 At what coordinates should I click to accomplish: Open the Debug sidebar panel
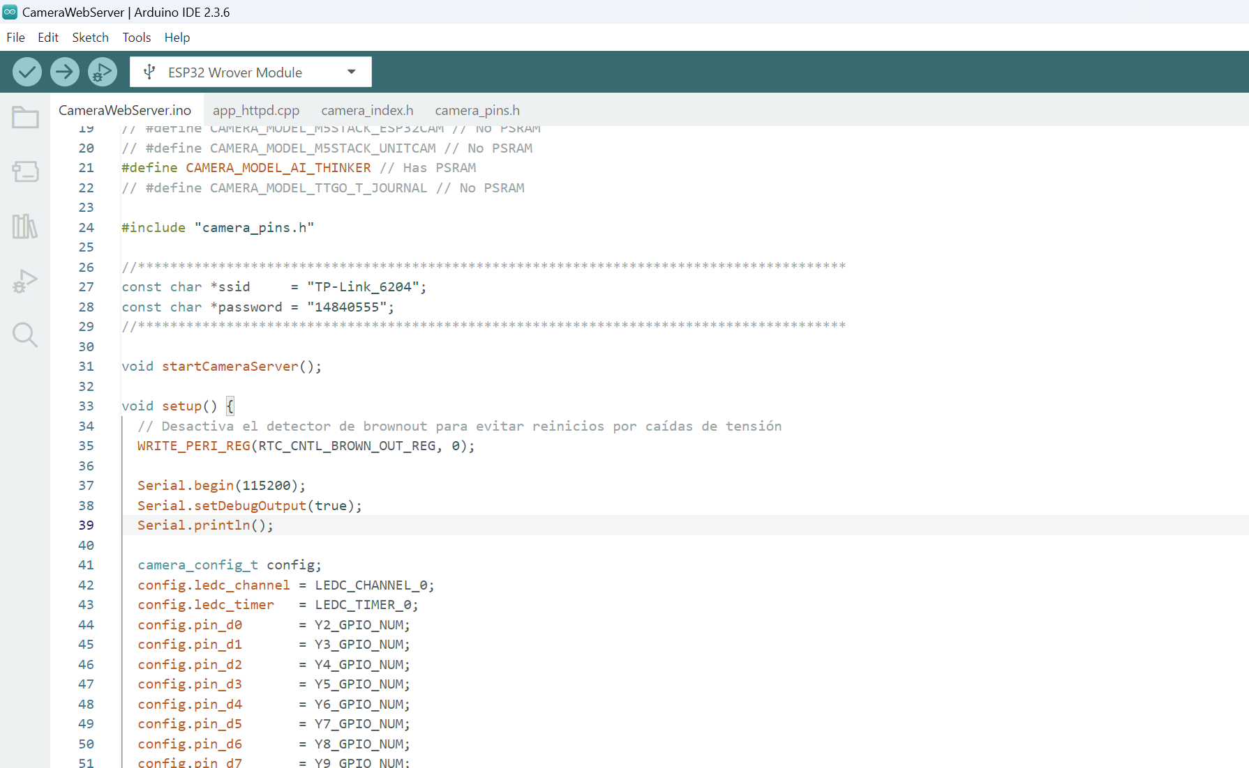point(25,281)
